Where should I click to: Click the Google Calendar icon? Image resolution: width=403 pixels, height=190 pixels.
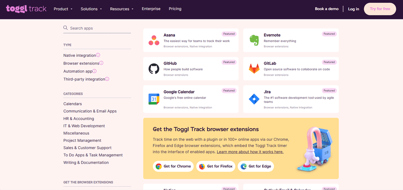(154, 99)
